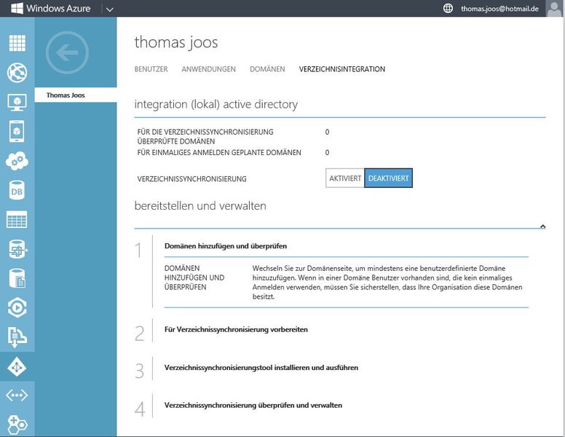This screenshot has width=565, height=437.
Task: Open Service Bus document-arrow icon in sidebar
Action: pos(17,337)
